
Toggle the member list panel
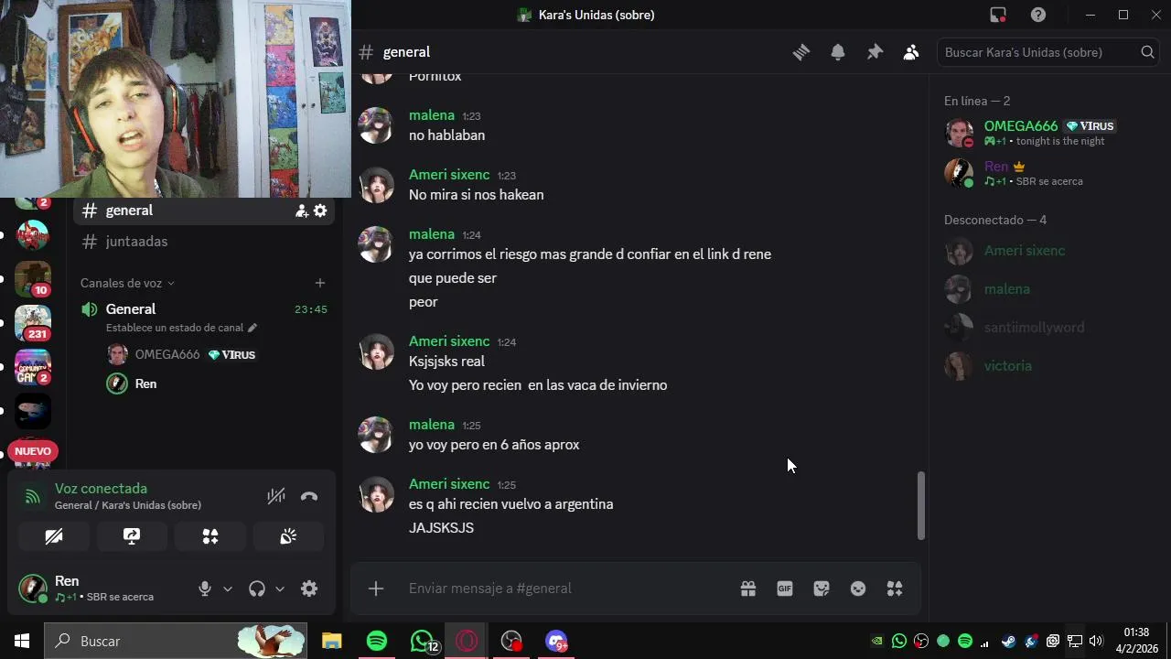[911, 52]
